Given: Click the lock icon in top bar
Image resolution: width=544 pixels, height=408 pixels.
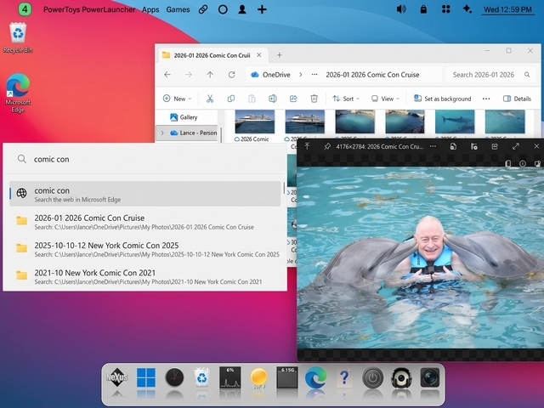Looking at the screenshot, I should [423, 9].
